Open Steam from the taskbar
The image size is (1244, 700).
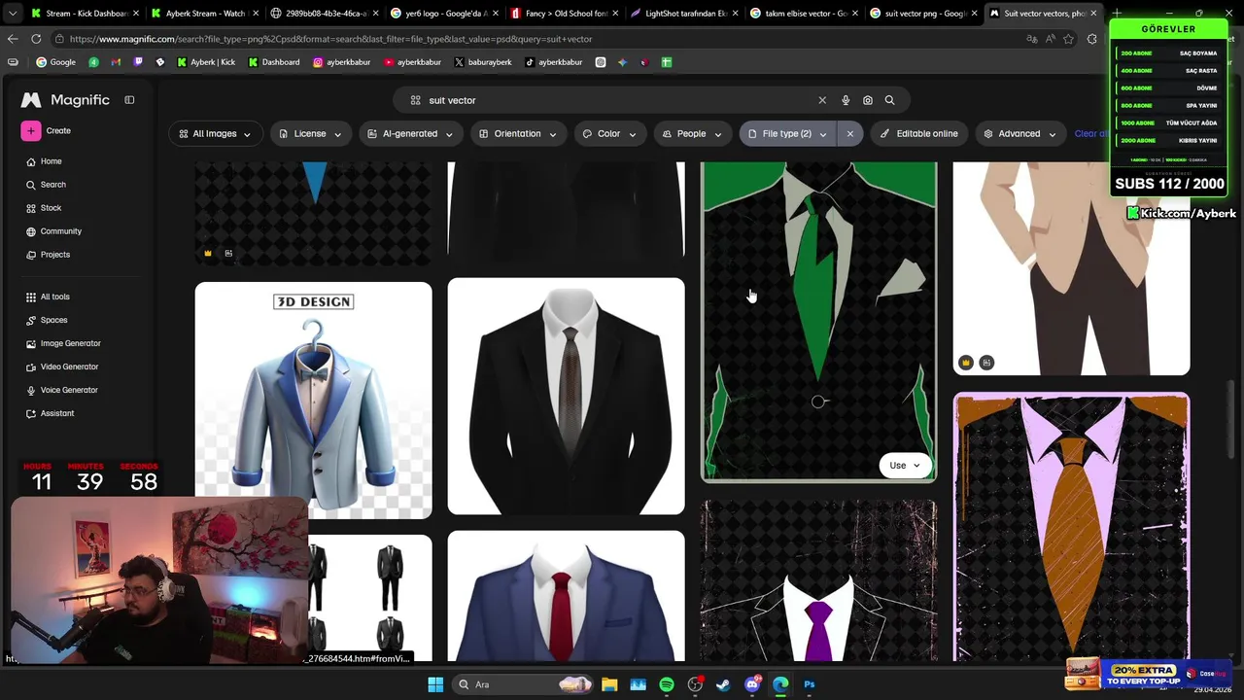tap(723, 684)
